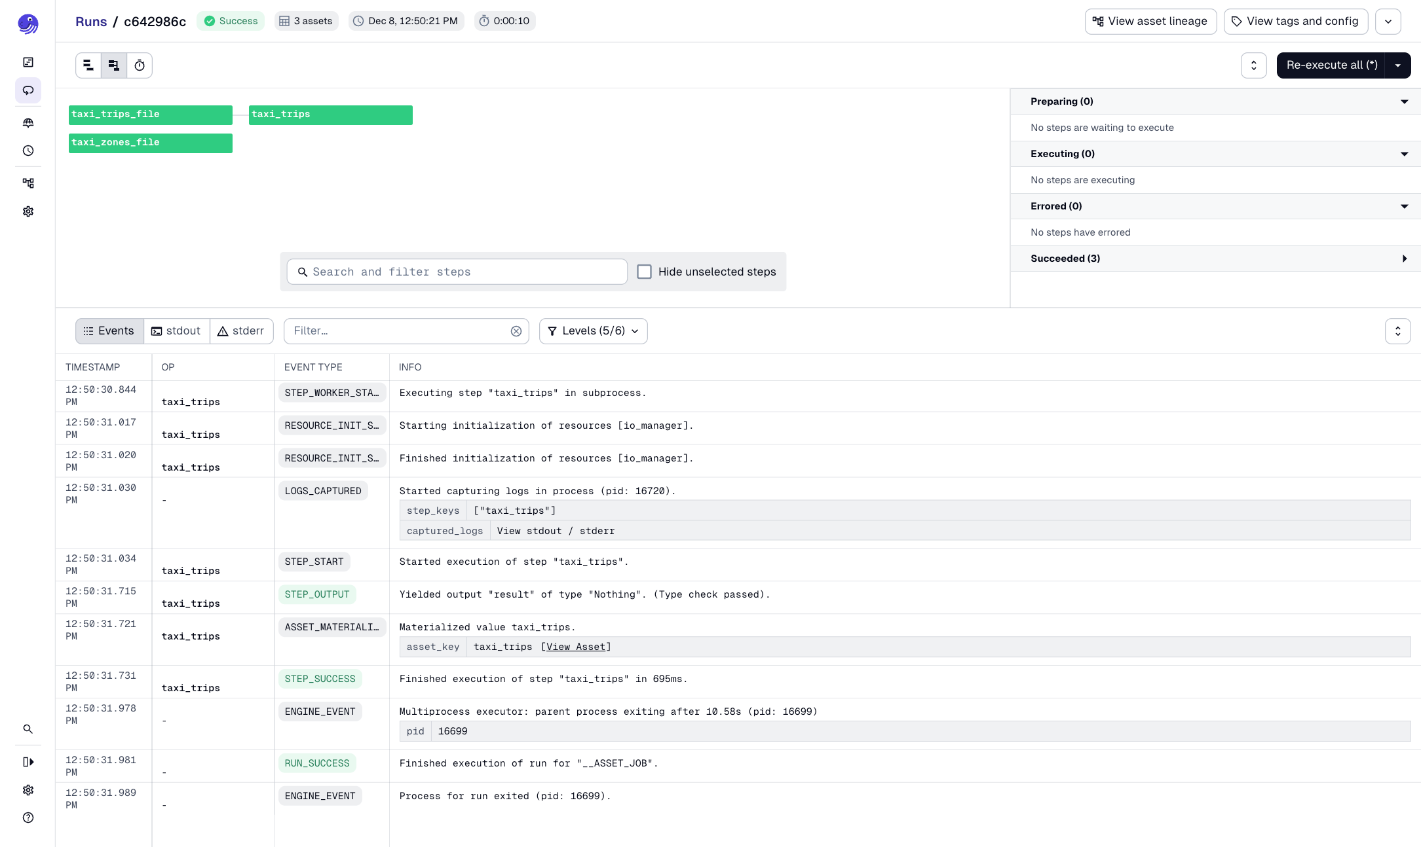1421x847 pixels.
Task: Switch to the stdout tab
Action: (176, 331)
